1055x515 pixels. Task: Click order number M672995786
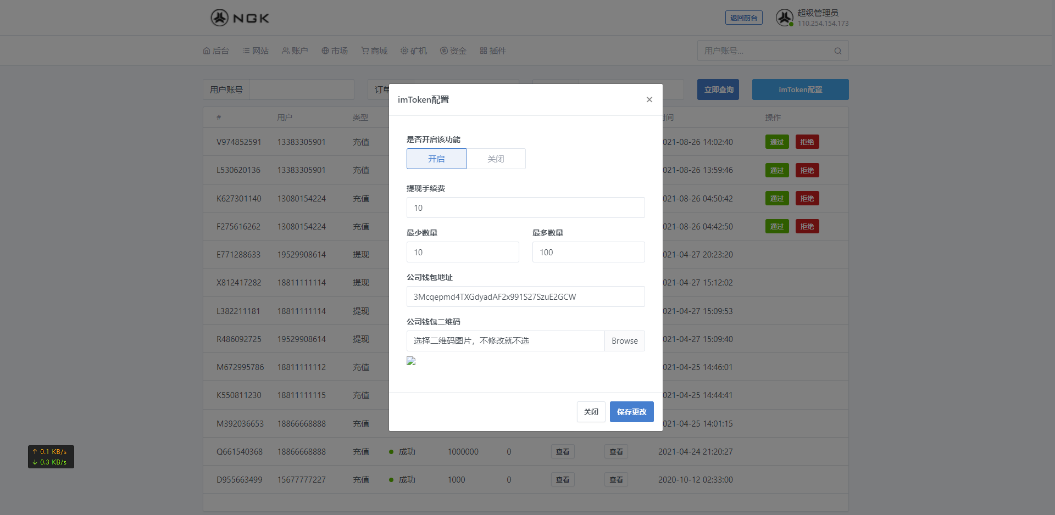[240, 367]
